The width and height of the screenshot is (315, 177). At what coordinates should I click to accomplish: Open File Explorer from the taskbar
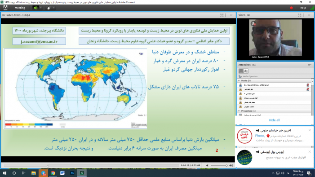33,173
